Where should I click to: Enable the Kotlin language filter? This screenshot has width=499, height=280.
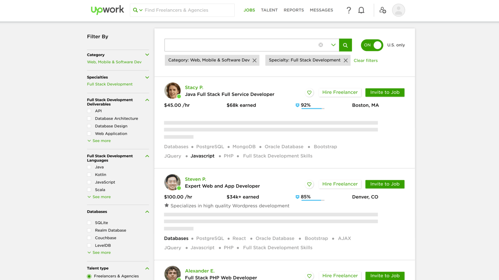89,174
